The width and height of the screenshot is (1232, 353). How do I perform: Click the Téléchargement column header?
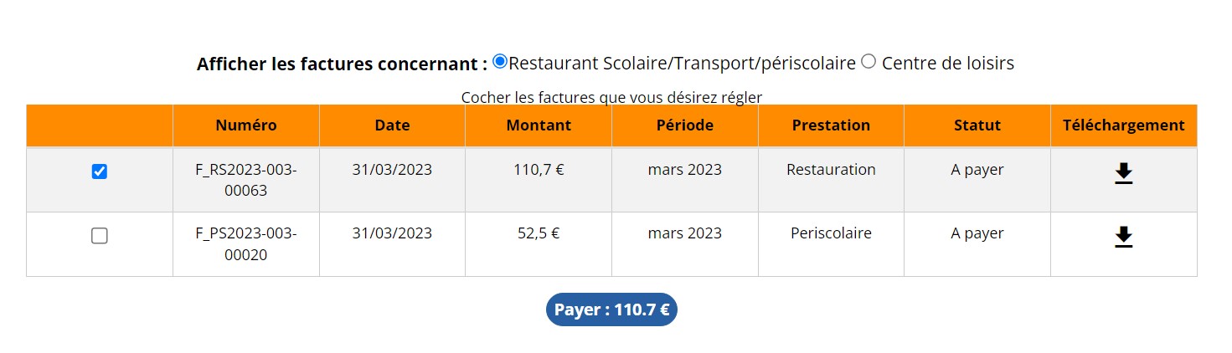(x=1123, y=125)
